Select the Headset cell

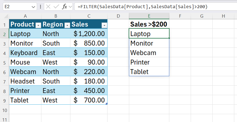tap(25, 81)
